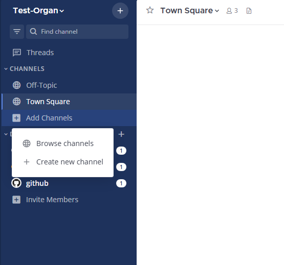
Task: Click the Add Channels button
Action: pos(69,118)
